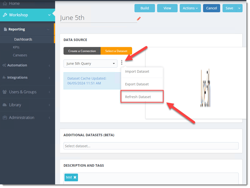Viewport: 250px width, 188px height.
Task: Click the Users & Groups people icon
Action: tap(5, 92)
